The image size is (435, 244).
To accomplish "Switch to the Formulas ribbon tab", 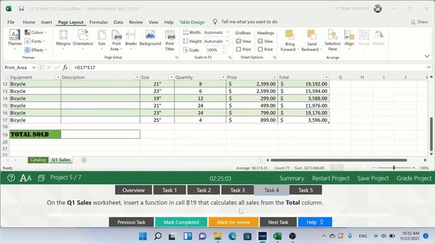I will coord(98,22).
